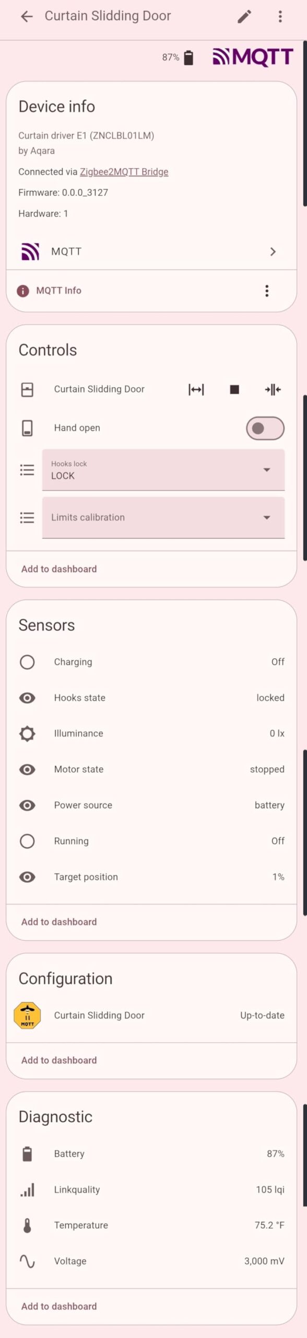Open the Zigbee2MQTT Bridge link
Screen dimensions: 307x1338
[x=124, y=171]
